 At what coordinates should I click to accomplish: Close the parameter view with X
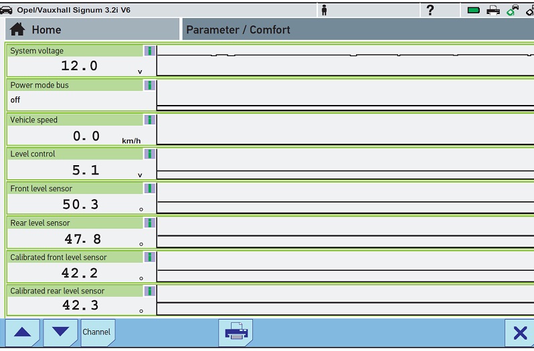click(x=519, y=333)
